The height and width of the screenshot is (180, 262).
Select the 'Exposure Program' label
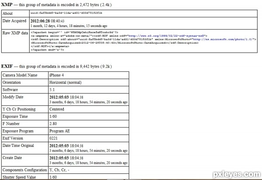[18, 131]
